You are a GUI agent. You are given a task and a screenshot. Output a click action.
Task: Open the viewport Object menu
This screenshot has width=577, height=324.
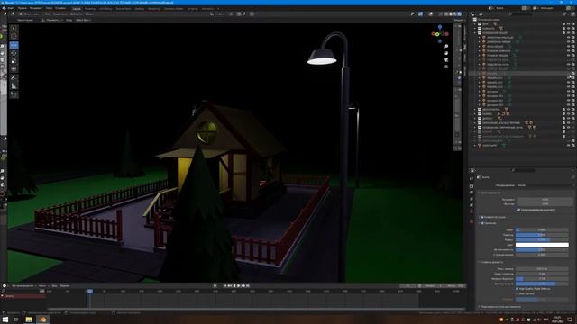(x=89, y=14)
